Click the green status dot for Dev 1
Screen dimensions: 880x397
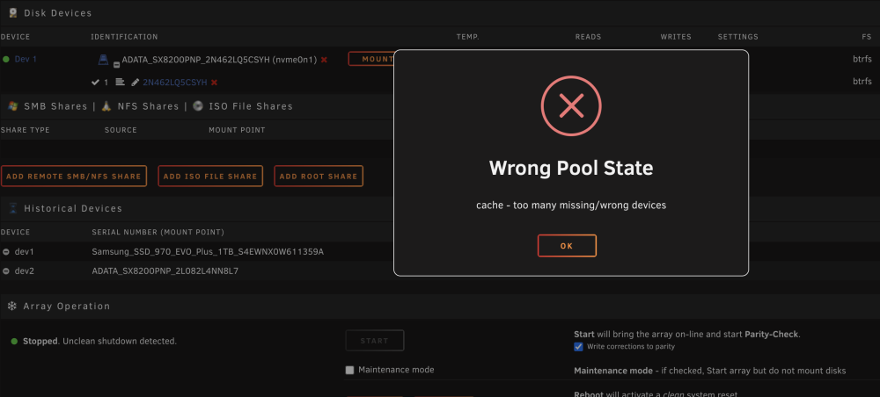tap(6, 60)
